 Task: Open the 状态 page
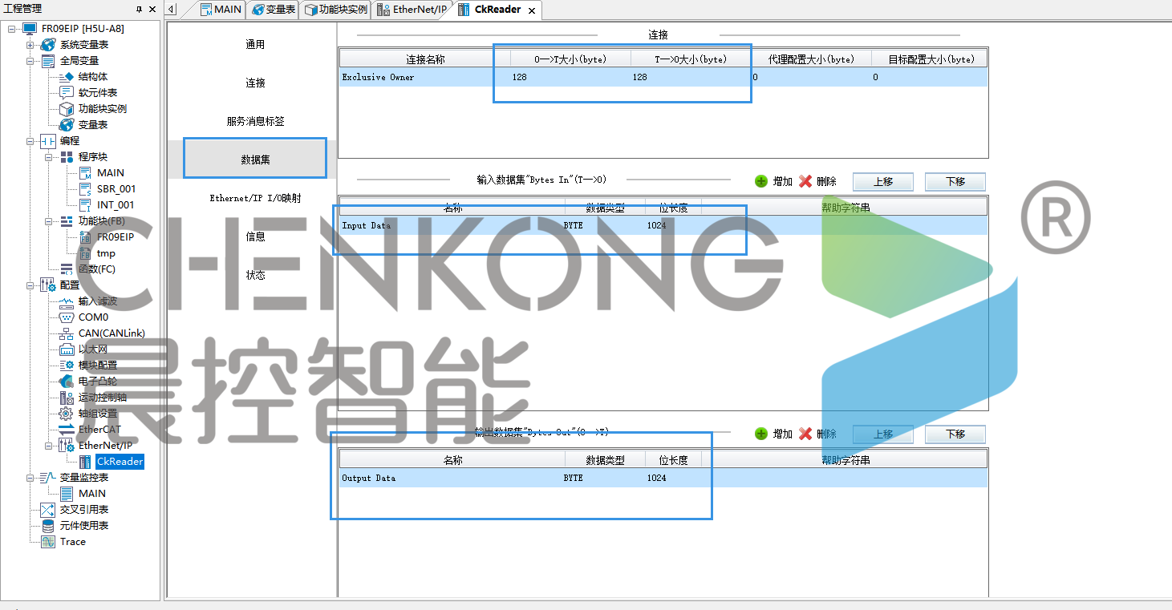255,275
